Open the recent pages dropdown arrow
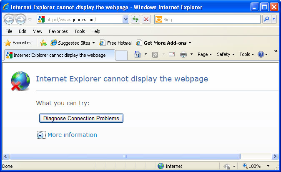The image size is (281, 172). [x=30, y=19]
